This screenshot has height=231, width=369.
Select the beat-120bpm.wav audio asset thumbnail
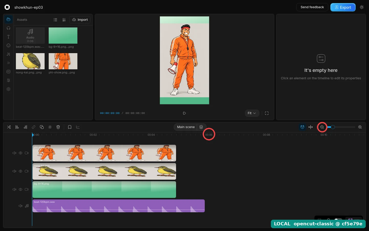point(30,36)
